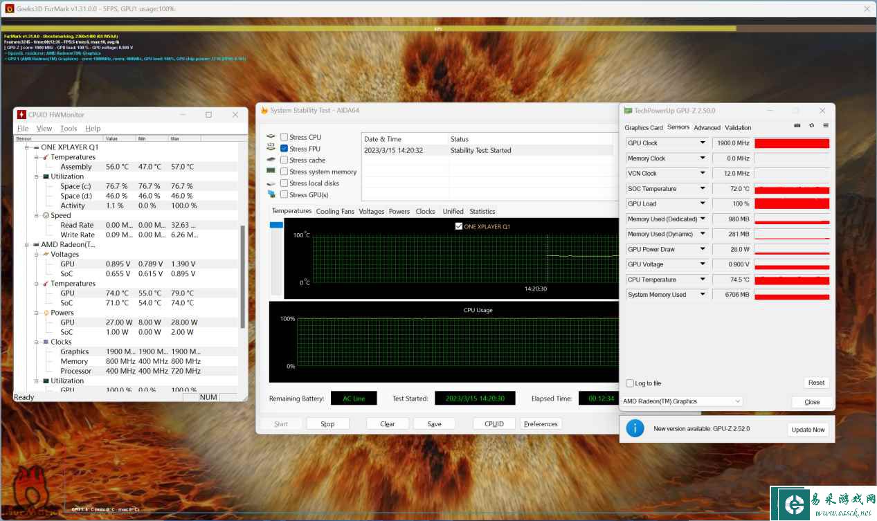
Task: Click the blue info icon in GPU-Z update notice
Action: [635, 428]
